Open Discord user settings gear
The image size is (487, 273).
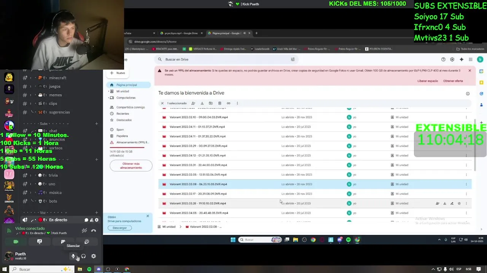[x=94, y=256]
